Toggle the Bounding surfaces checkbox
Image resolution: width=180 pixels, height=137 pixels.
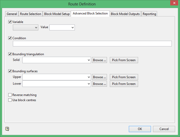coord(10,71)
